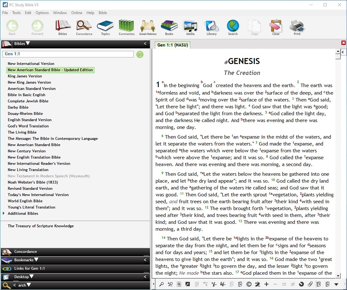Image resolution: width=347 pixels, height=290 pixels.
Task: Click the Clear eraser icon
Action: 276,27
